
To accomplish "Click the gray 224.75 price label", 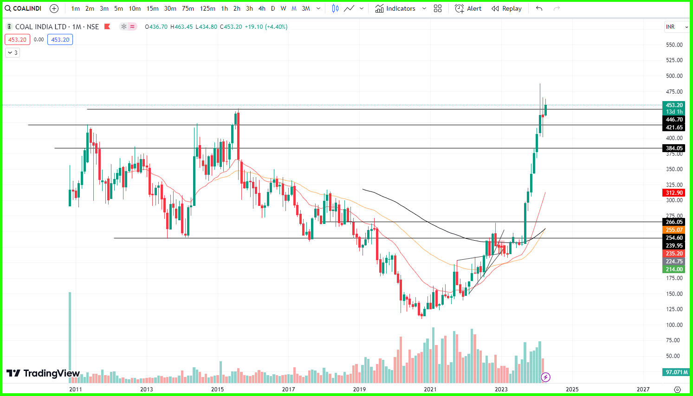I will [674, 262].
